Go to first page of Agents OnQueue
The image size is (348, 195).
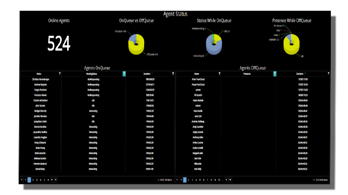tap(22, 180)
